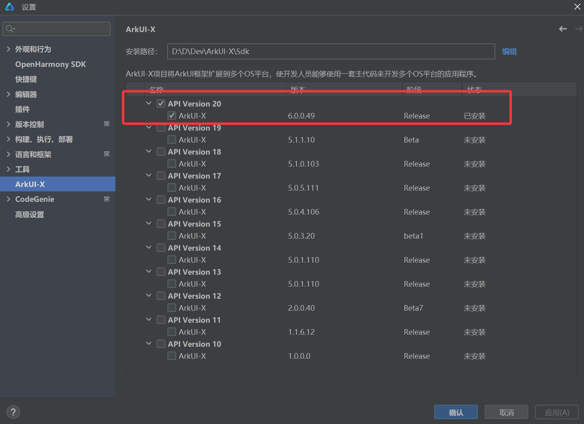The width and height of the screenshot is (584, 424).
Task: Click the 编辑 link beside install path
Action: [509, 51]
